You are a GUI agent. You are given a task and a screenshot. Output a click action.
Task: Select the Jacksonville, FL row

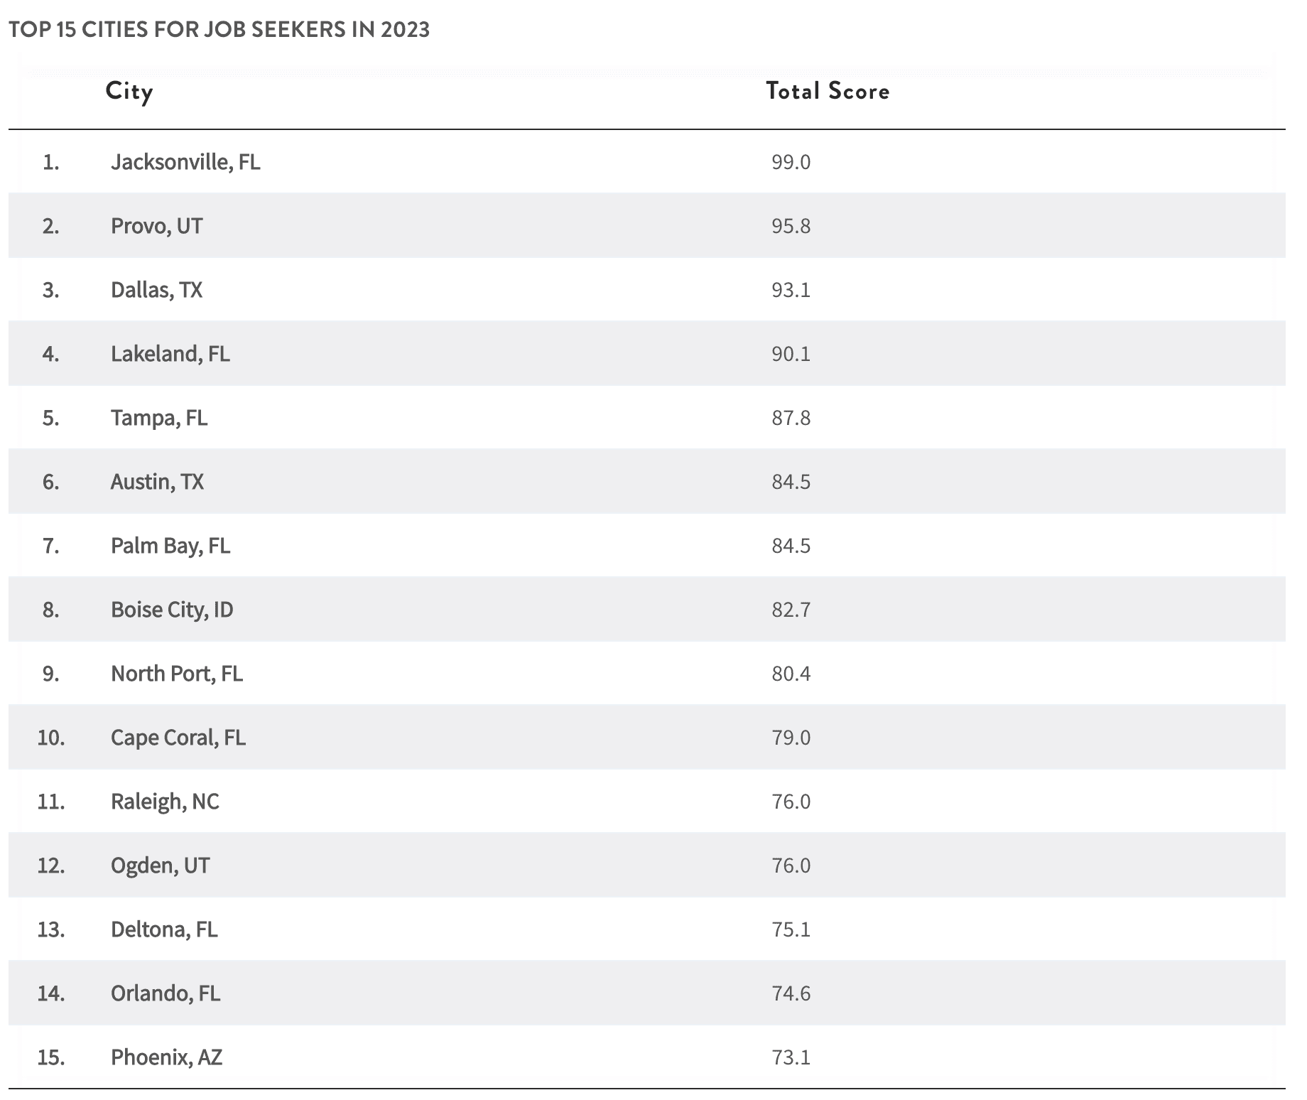[x=646, y=161]
